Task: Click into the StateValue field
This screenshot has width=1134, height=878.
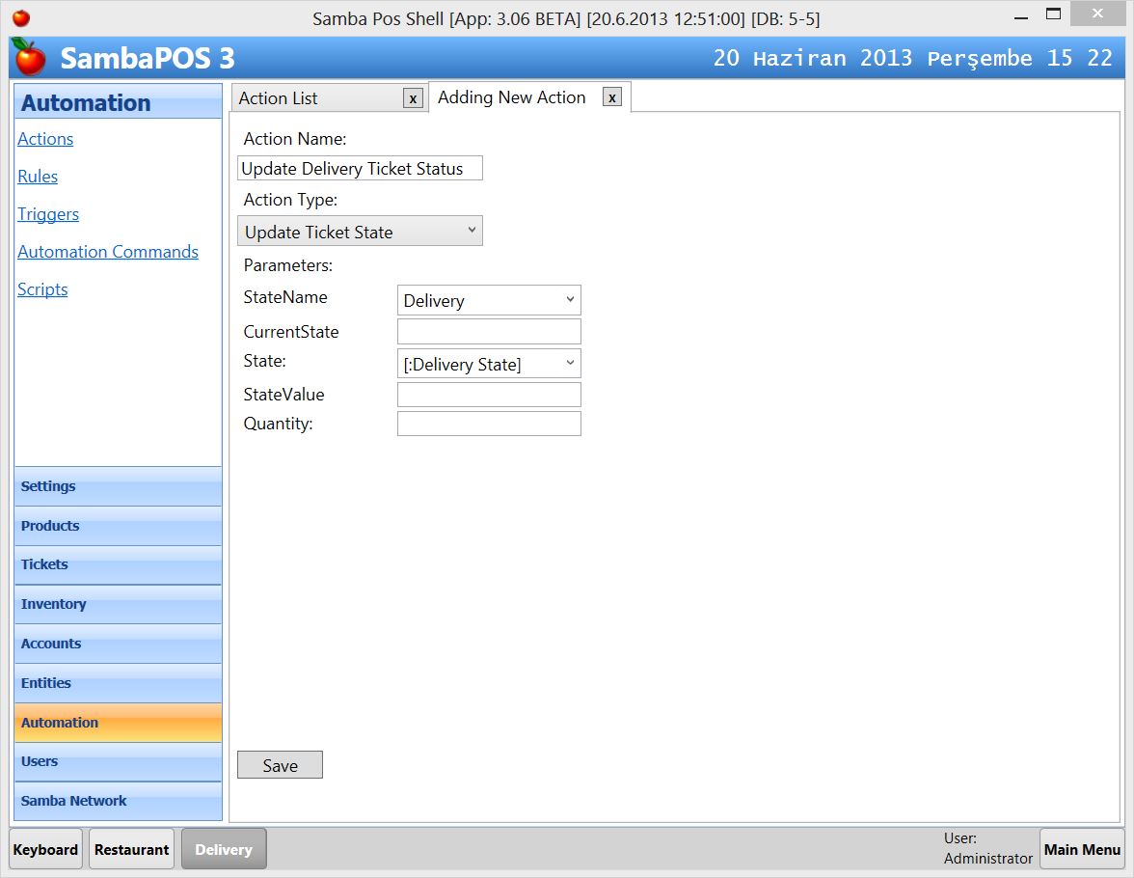Action: click(x=489, y=395)
